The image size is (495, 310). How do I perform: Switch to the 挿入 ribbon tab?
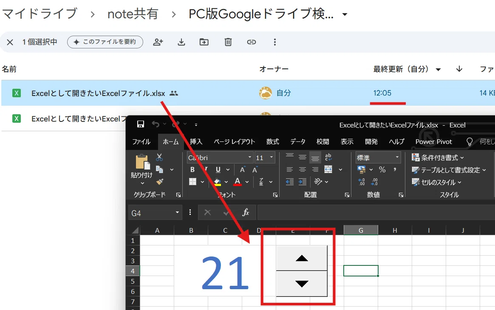tap(196, 141)
